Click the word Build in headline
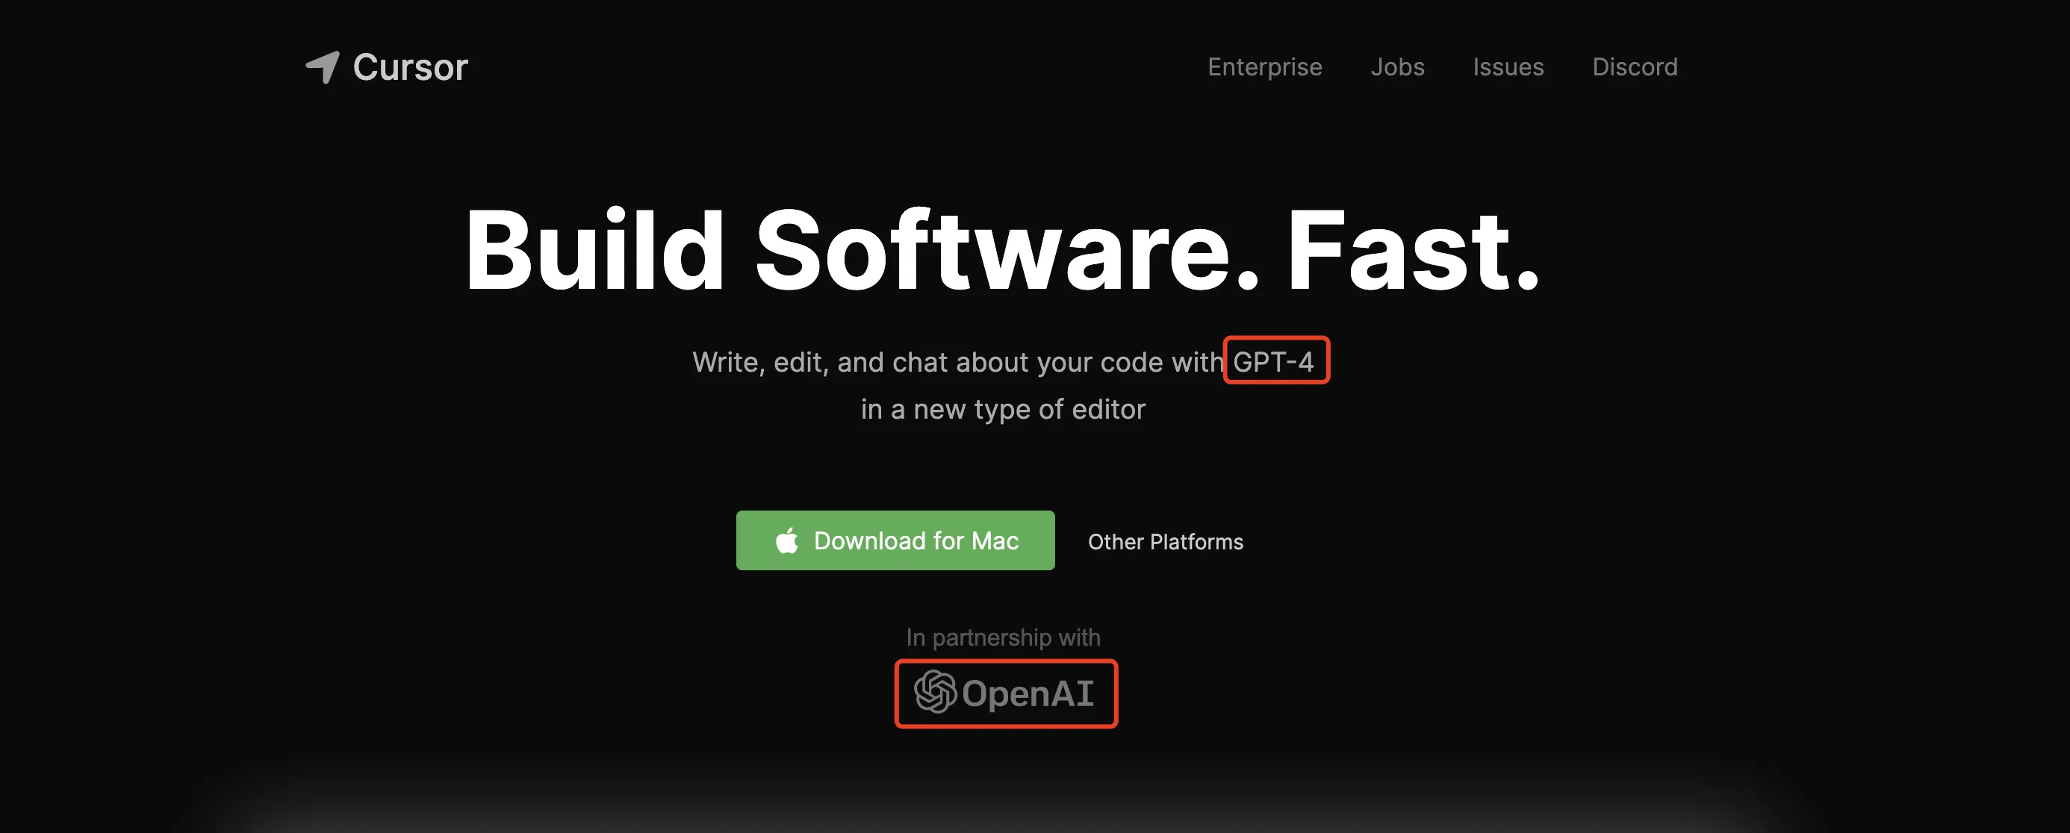 click(x=594, y=251)
